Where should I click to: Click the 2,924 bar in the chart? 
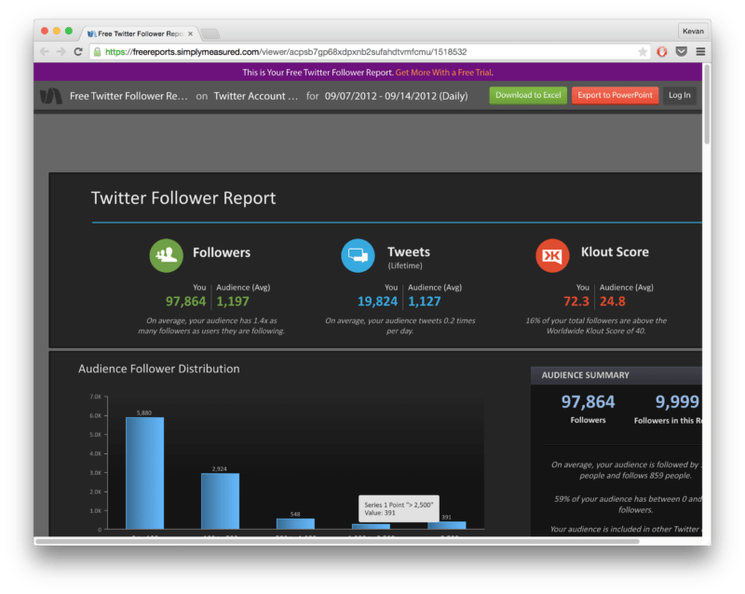click(220, 501)
